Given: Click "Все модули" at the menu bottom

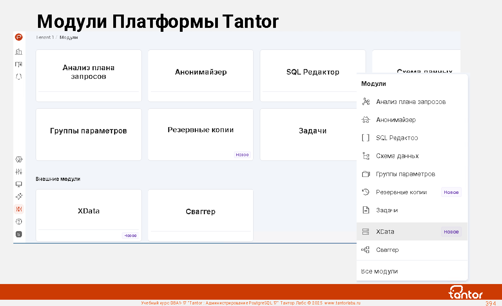Looking at the screenshot, I should [379, 271].
